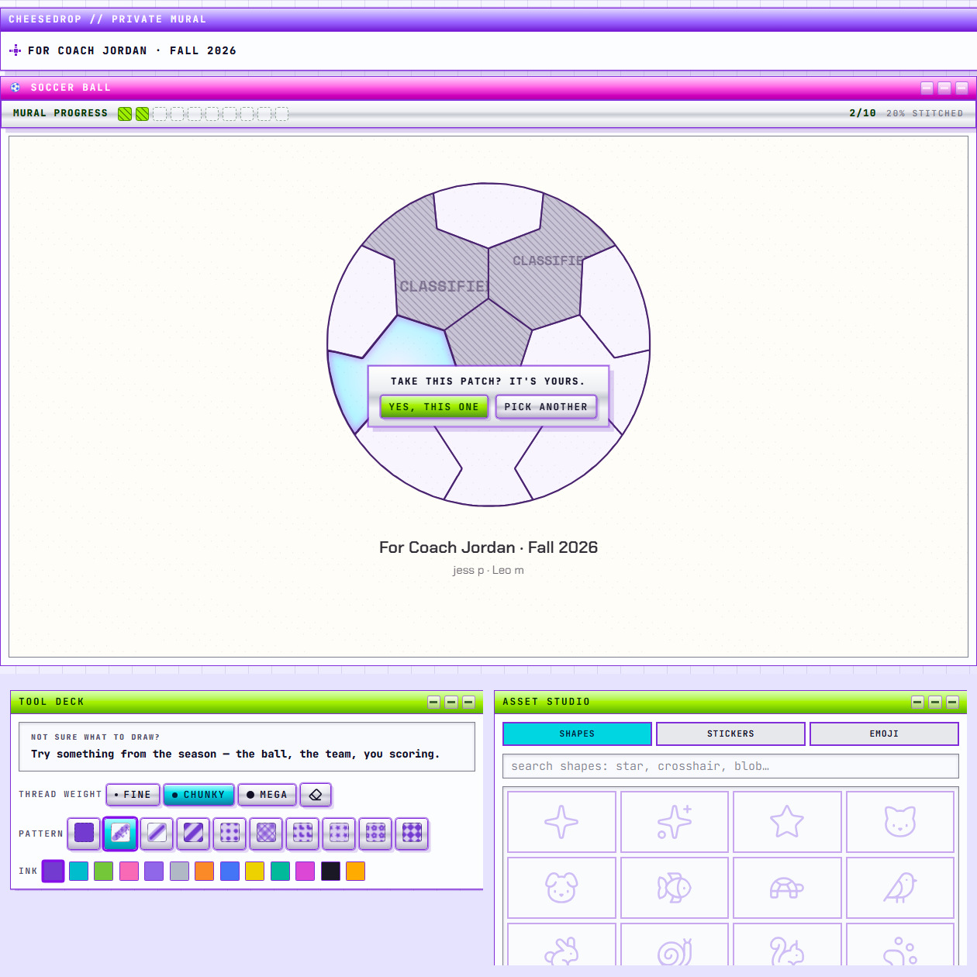Click the top center pentagon patch
Image resolution: width=977 pixels, height=977 pixels.
[x=488, y=213]
